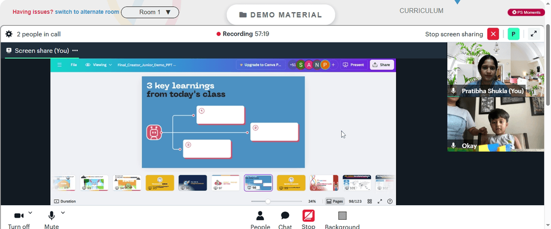Click red X to stop screen sharing
The image size is (551, 229).
[493, 34]
